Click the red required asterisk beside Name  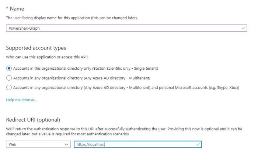click(x=7, y=8)
